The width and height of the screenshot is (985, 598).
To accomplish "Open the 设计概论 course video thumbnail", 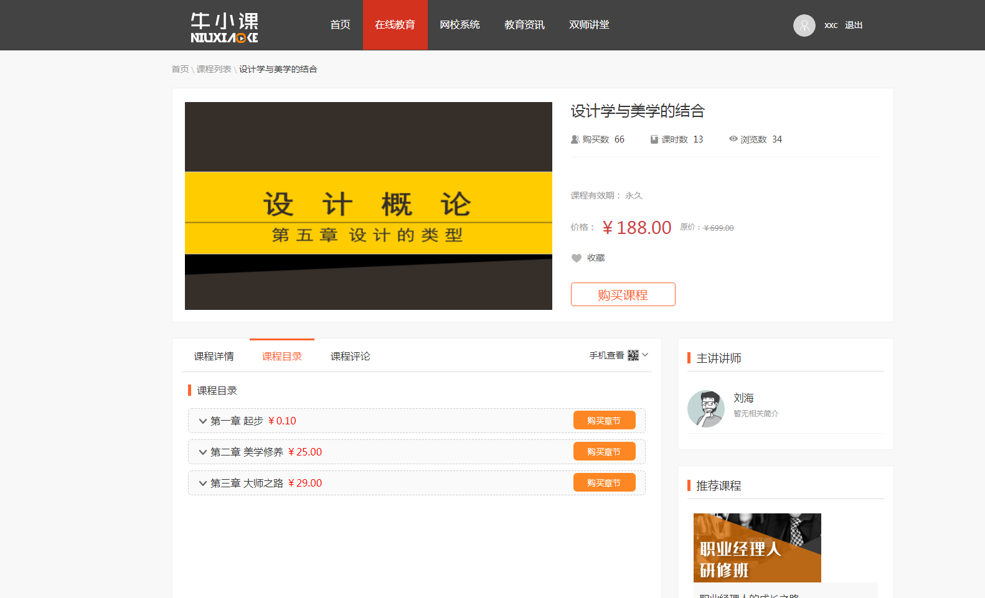I will 368,206.
